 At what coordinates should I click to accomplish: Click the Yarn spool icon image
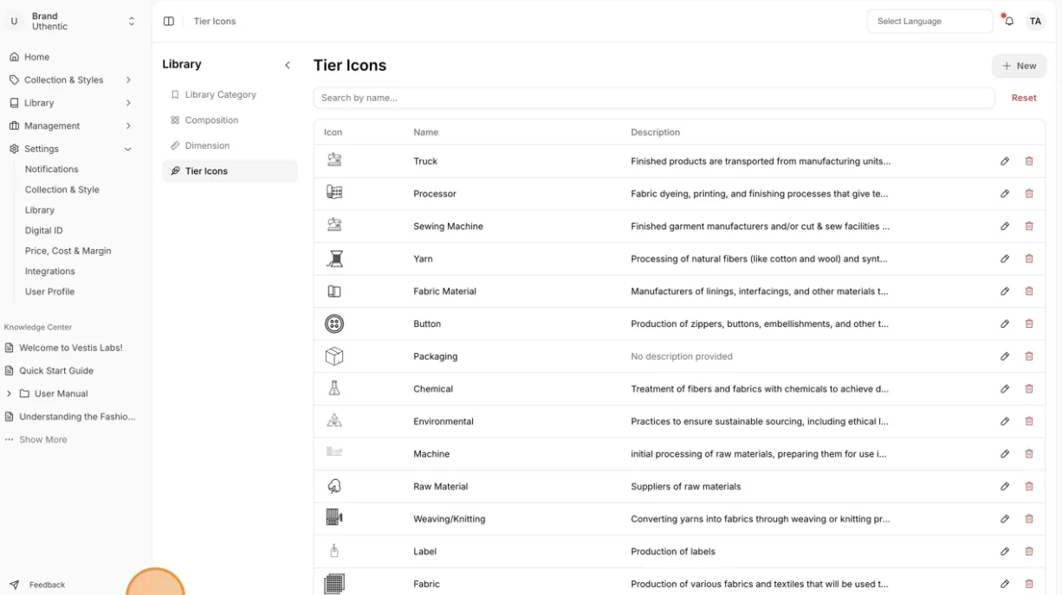click(x=334, y=259)
